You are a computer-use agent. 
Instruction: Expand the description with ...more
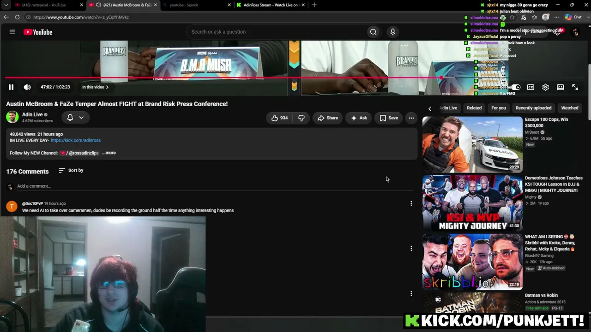(x=109, y=153)
